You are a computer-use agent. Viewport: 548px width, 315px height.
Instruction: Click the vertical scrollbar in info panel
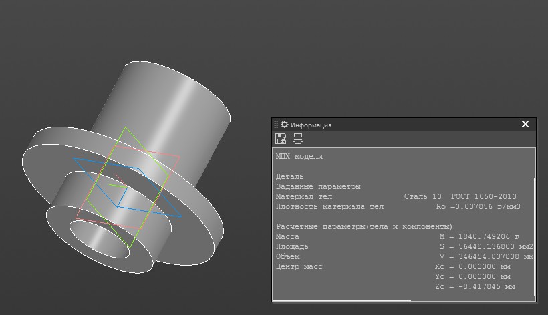pos(535,236)
